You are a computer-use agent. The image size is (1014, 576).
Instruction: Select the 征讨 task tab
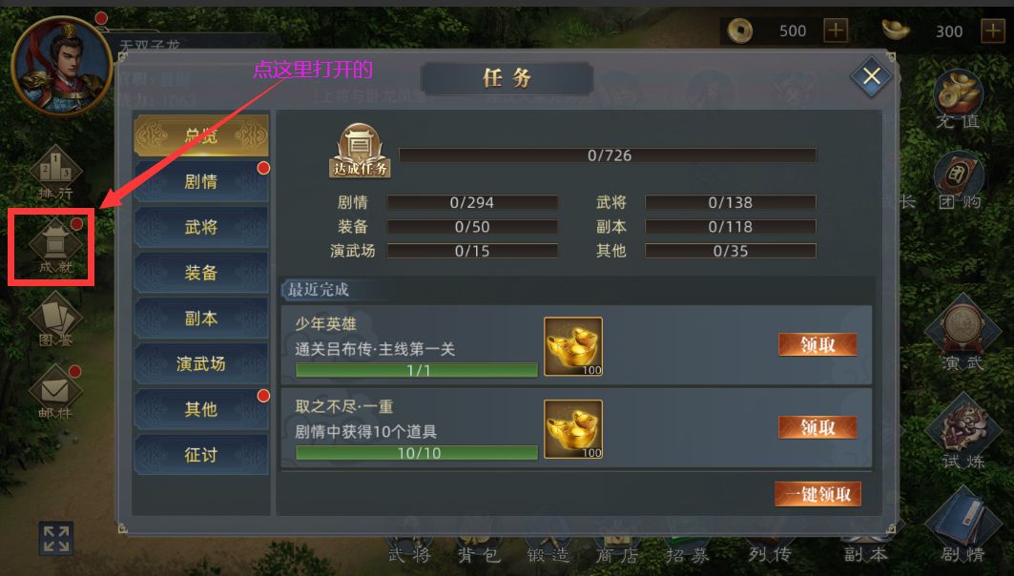[x=201, y=455]
